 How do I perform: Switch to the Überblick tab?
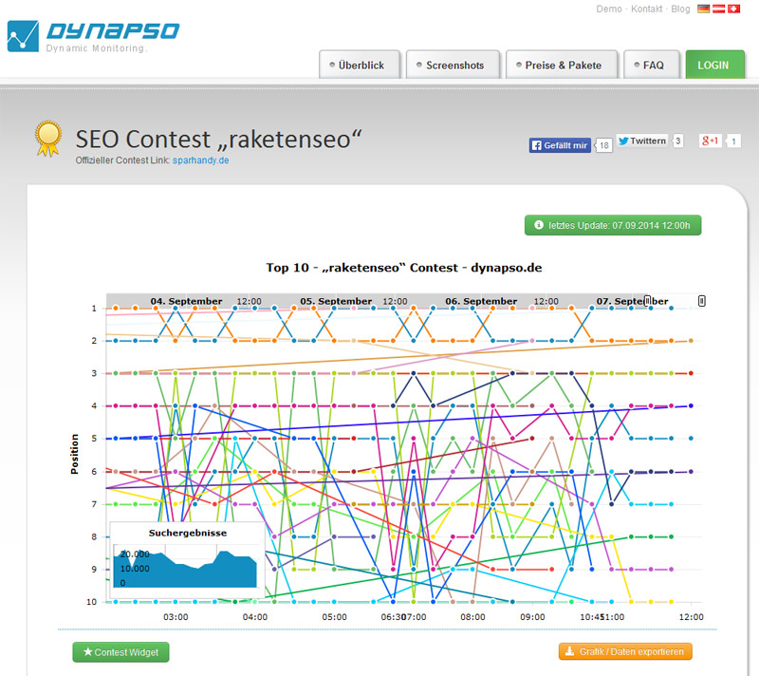click(x=360, y=65)
